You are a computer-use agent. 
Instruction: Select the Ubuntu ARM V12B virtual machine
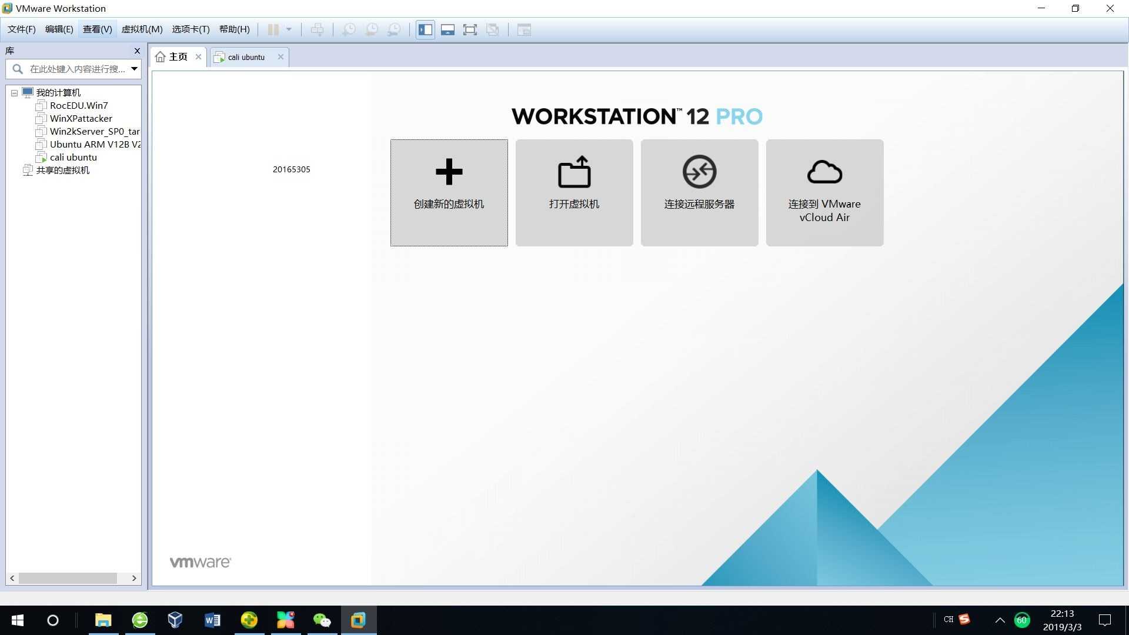[95, 145]
